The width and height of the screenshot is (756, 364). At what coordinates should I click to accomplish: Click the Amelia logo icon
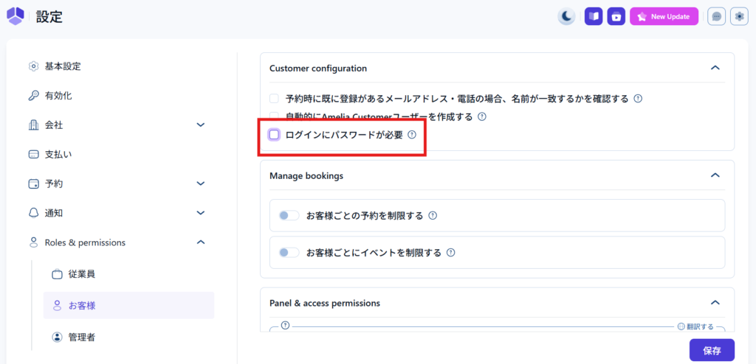pos(16,15)
